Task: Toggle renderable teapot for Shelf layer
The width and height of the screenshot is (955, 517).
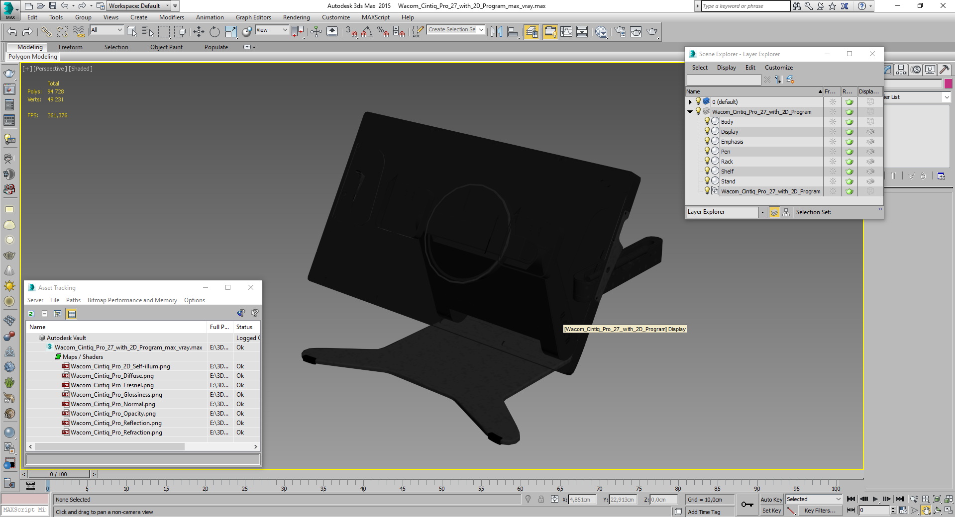Action: (x=849, y=172)
